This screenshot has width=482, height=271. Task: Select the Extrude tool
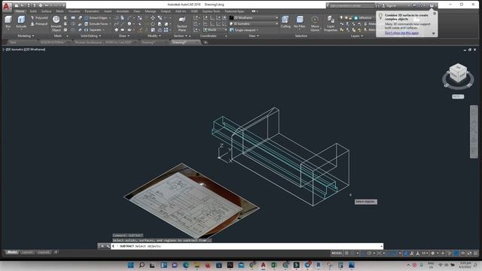(x=21, y=22)
